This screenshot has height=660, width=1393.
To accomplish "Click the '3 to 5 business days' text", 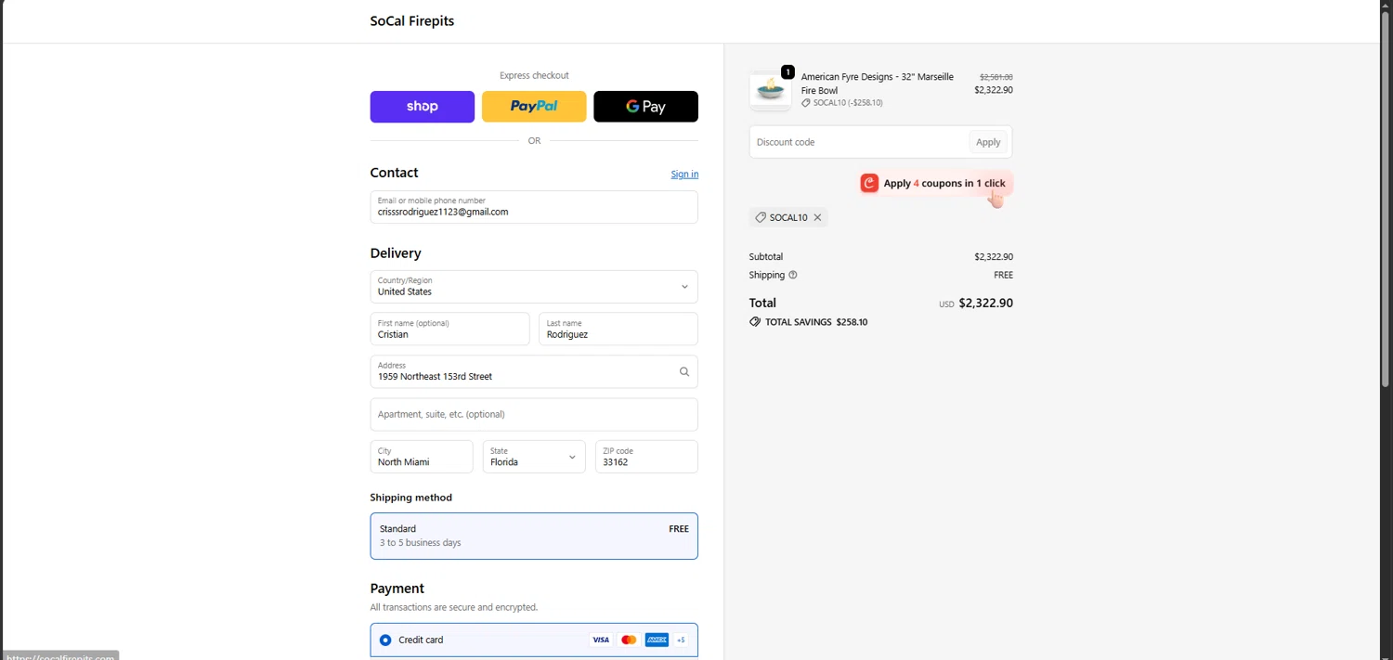I will (420, 543).
